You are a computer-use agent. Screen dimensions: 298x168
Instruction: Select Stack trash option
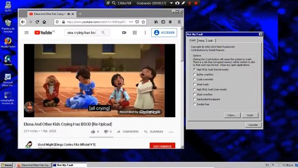(x=201, y=84)
